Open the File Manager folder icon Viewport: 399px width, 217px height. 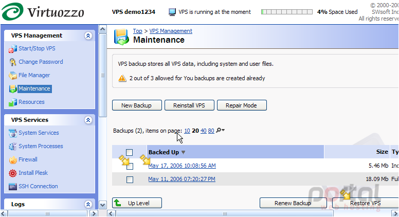pos(13,75)
